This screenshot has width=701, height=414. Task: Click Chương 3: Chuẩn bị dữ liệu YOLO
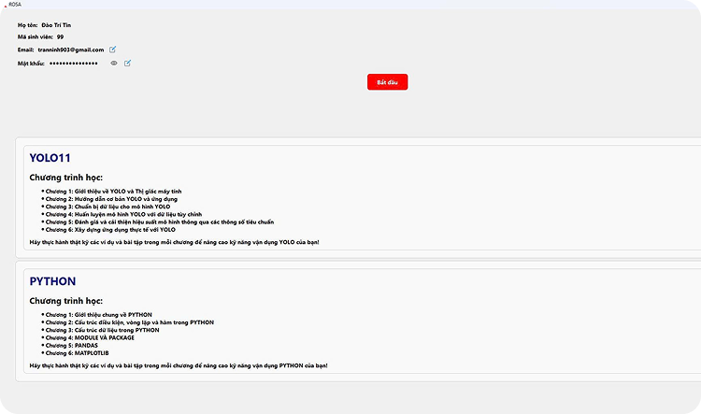[x=107, y=207]
